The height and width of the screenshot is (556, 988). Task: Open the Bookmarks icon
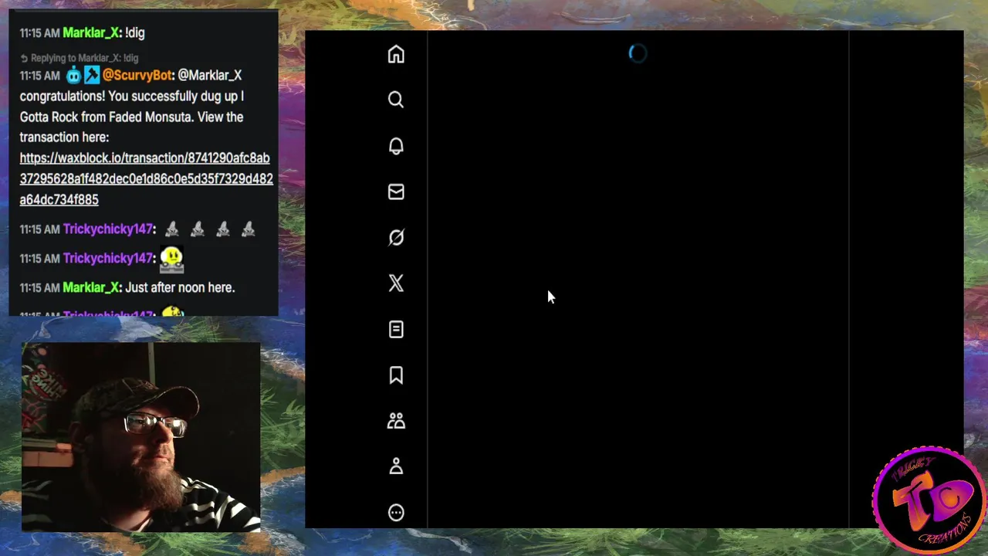point(396,375)
